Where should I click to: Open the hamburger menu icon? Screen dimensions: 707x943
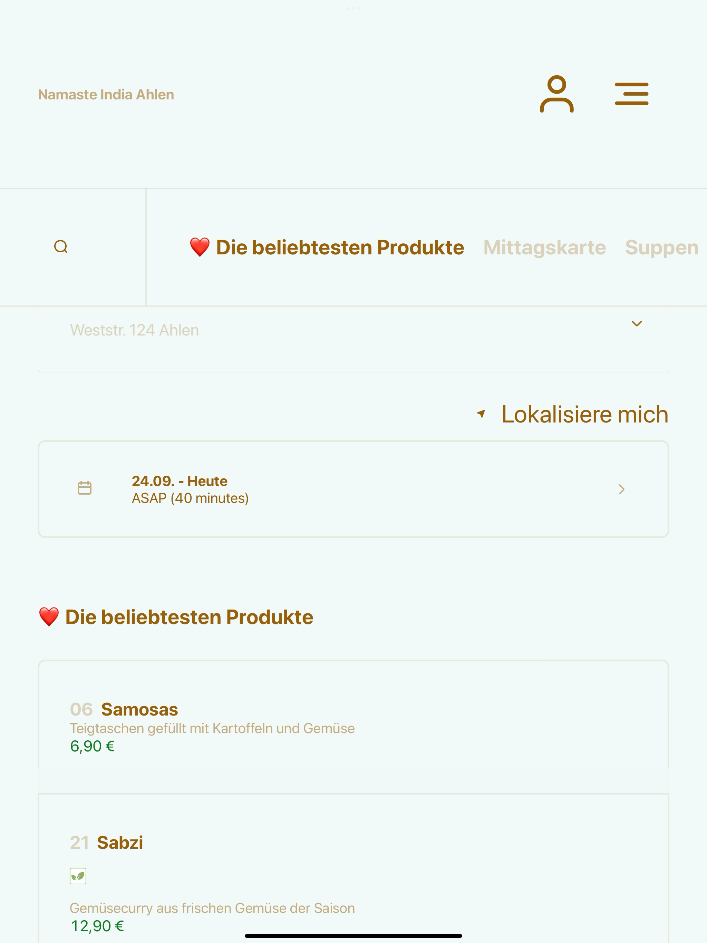click(x=631, y=94)
